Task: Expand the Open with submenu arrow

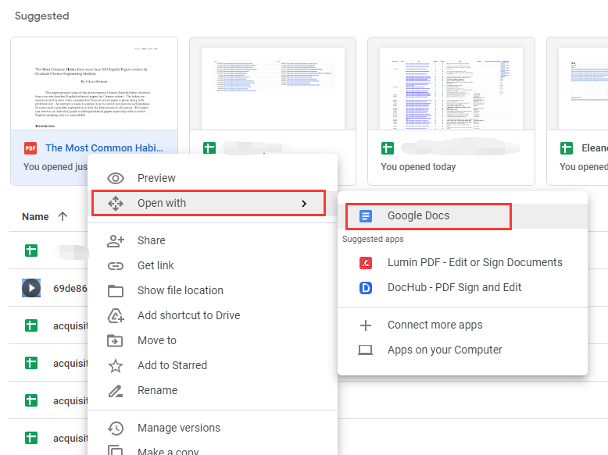Action: [x=304, y=203]
